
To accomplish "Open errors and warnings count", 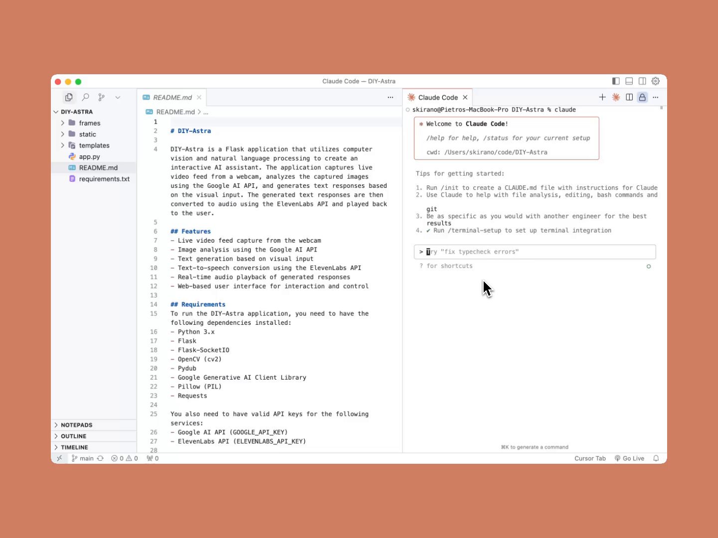I will pos(125,458).
